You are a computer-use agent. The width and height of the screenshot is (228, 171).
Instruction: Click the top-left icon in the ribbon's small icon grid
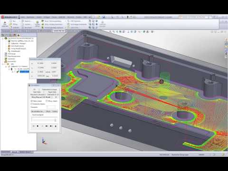coord(90,21)
